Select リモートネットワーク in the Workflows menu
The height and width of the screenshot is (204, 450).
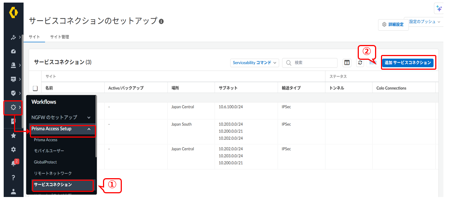53,173
